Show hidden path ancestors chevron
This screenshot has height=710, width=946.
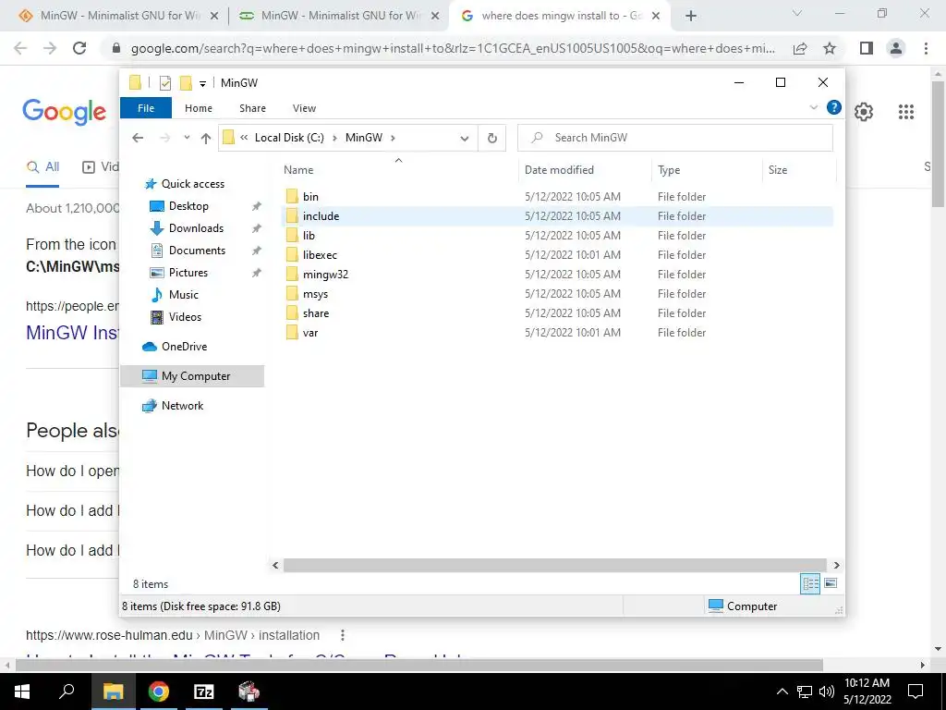[244, 138]
